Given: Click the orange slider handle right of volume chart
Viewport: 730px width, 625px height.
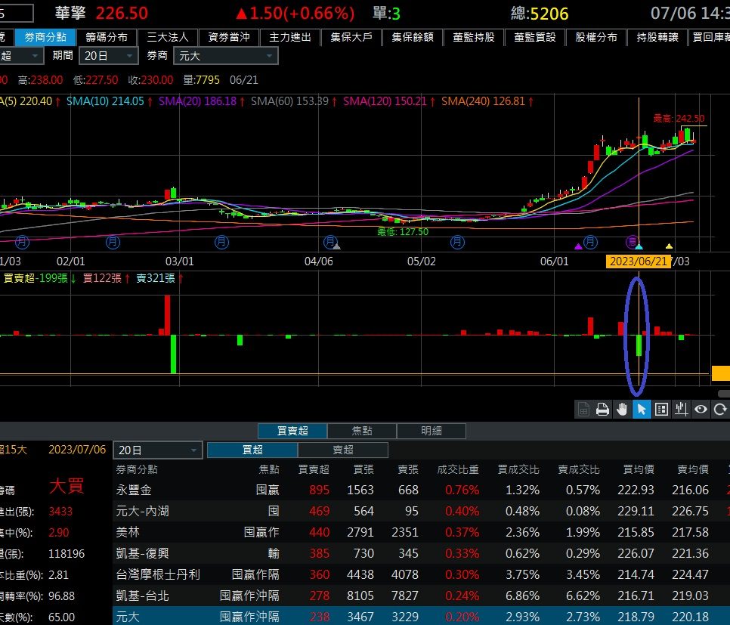Looking at the screenshot, I should tap(721, 373).
